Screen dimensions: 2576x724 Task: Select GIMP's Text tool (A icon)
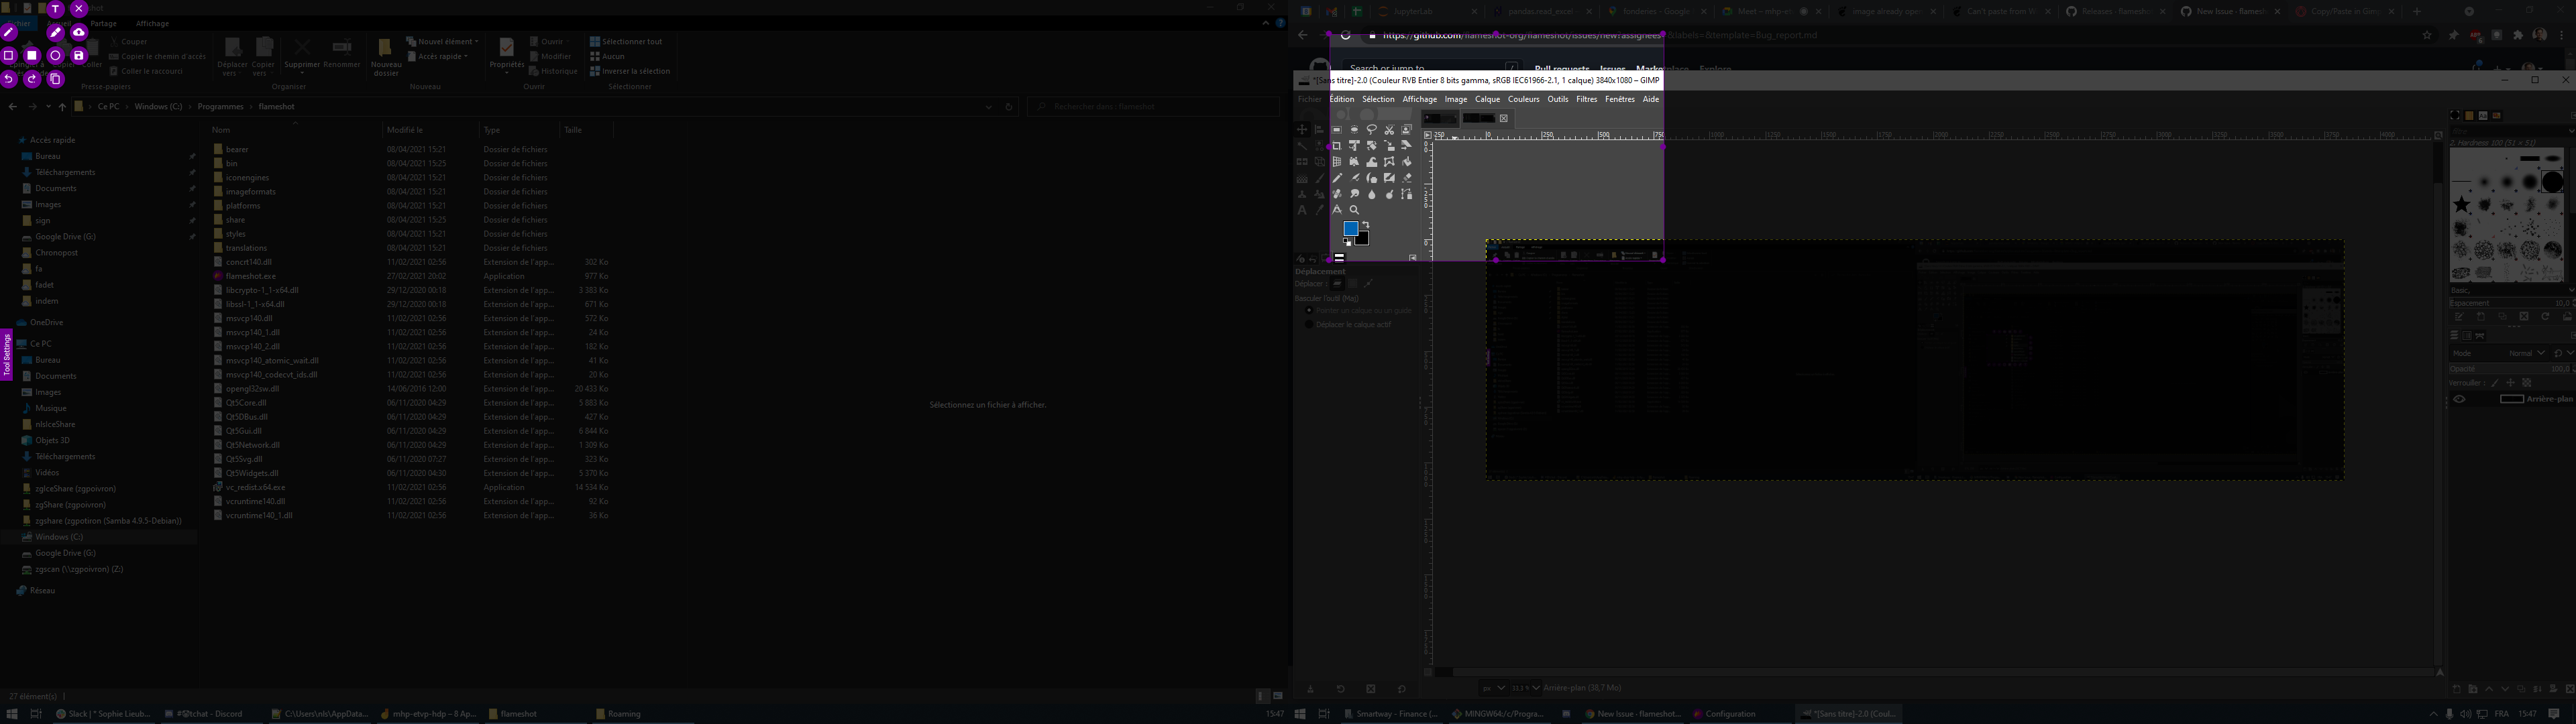(x=1302, y=210)
